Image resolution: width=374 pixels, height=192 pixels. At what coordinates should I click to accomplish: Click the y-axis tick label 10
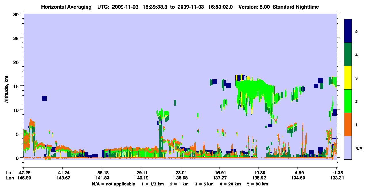click(x=17, y=110)
